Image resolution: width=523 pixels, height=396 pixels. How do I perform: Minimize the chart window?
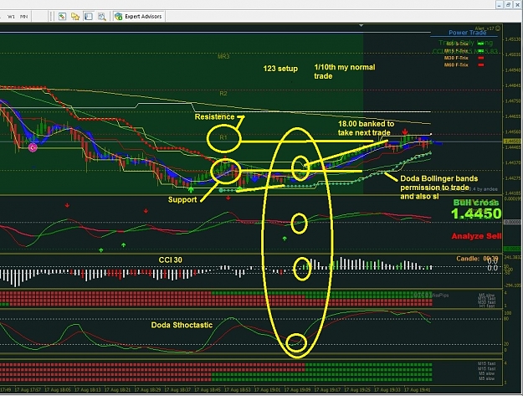pyautogui.click(x=500, y=5)
